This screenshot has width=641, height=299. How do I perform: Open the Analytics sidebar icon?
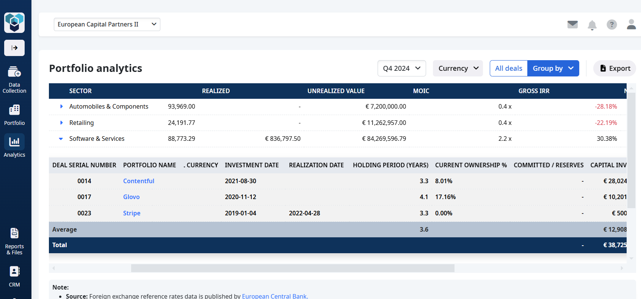(x=14, y=146)
